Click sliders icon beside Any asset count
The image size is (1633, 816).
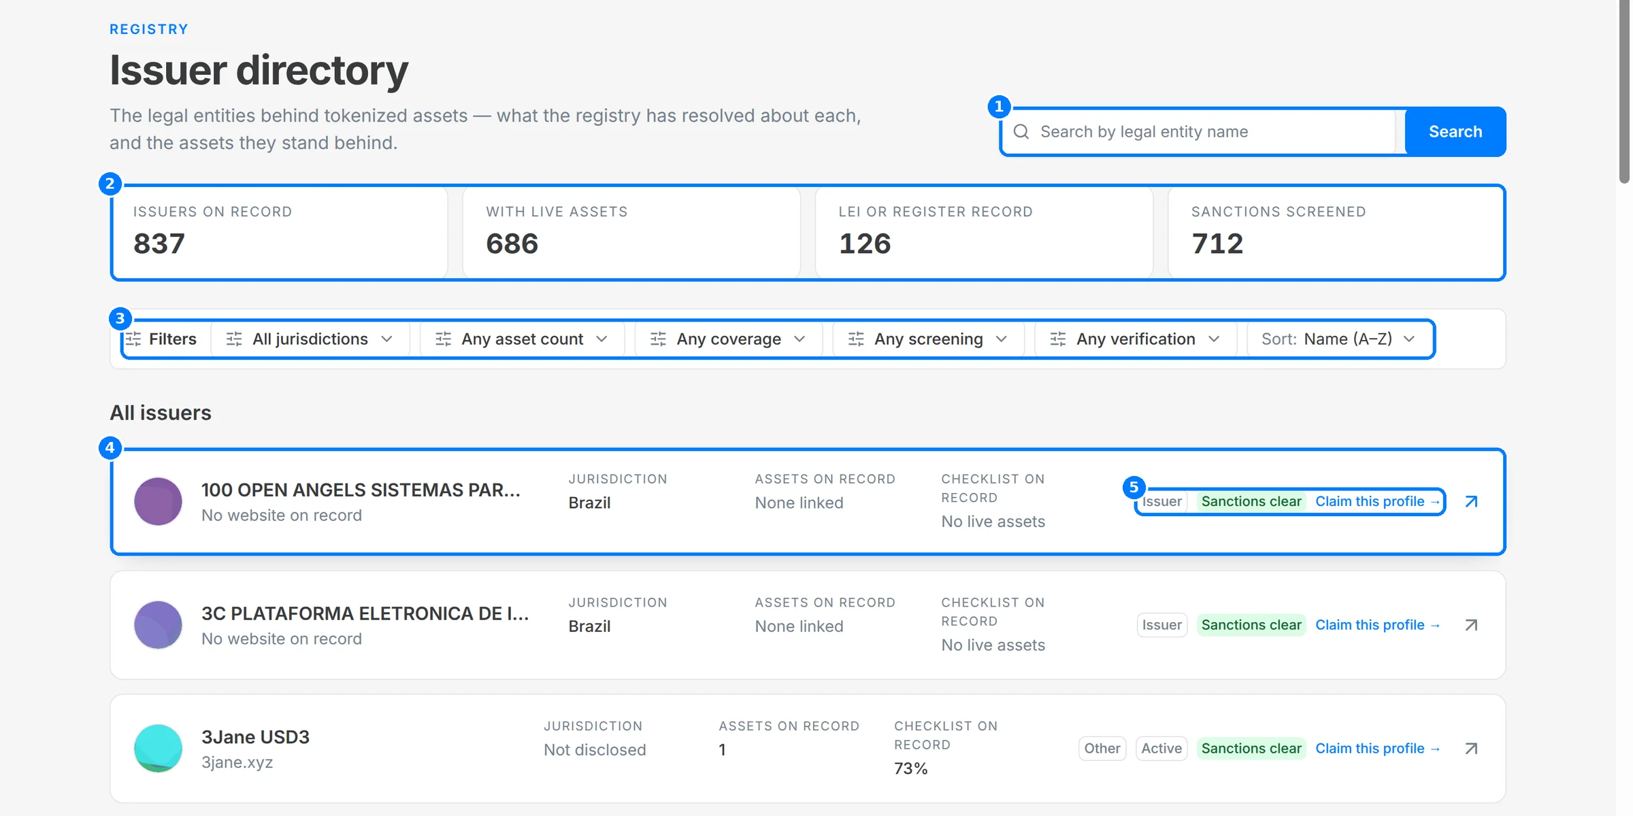(x=443, y=339)
